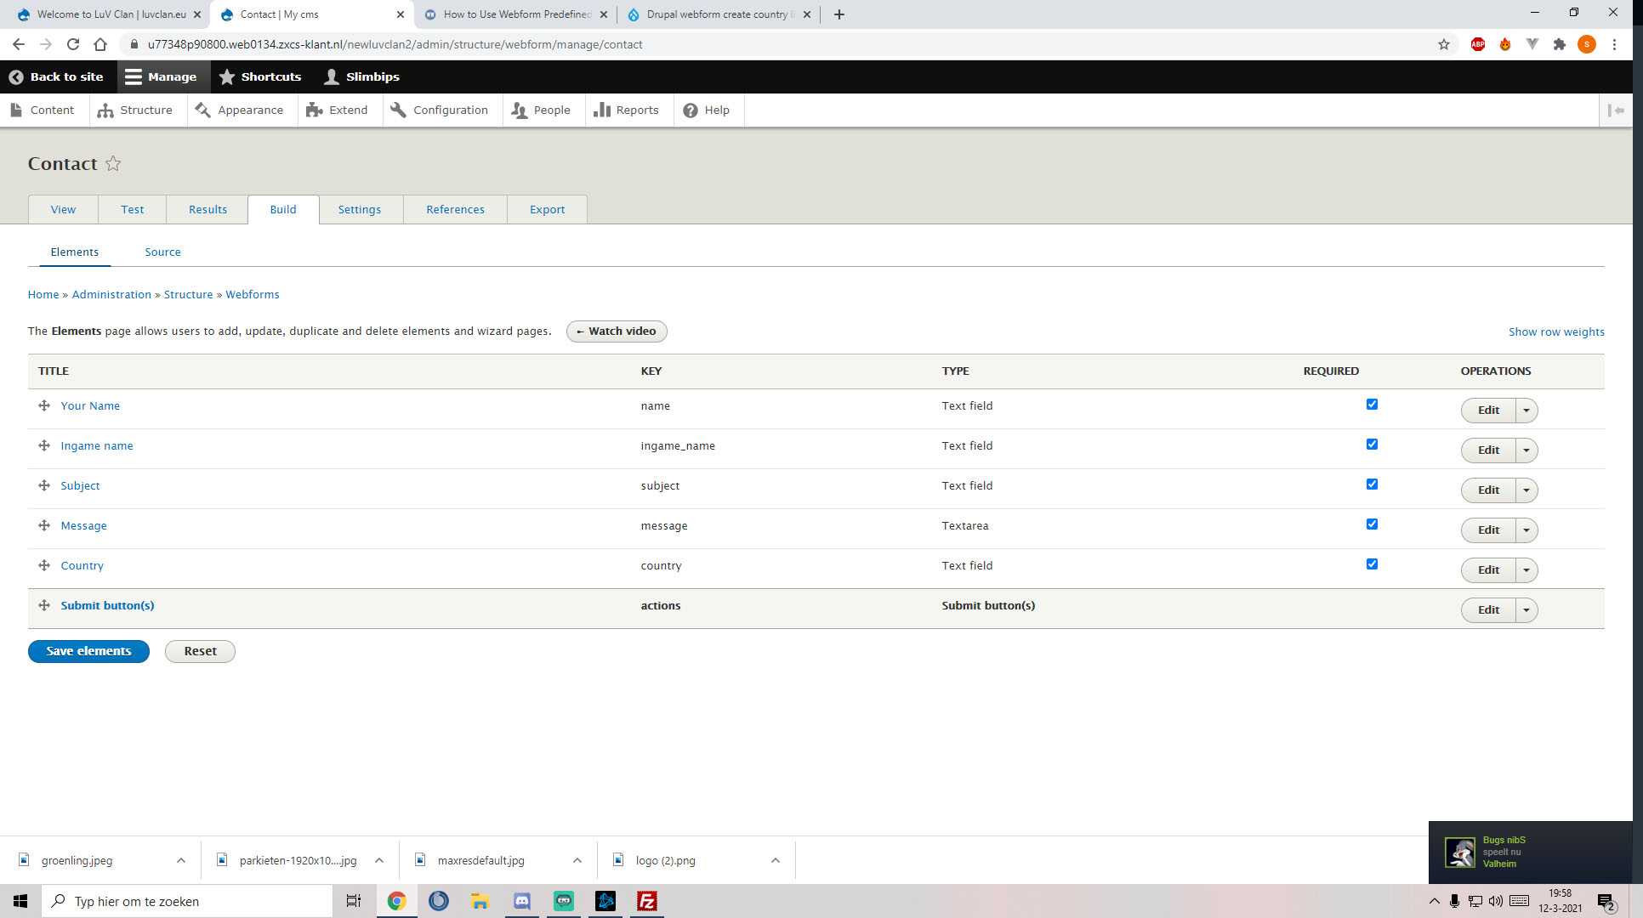Viewport: 1643px width, 918px height.
Task: Click the Save elements button
Action: [88, 651]
